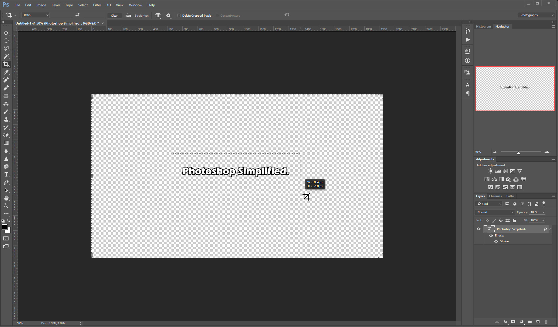Switch to the Paths tab
Image resolution: width=558 pixels, height=327 pixels.
tap(510, 196)
